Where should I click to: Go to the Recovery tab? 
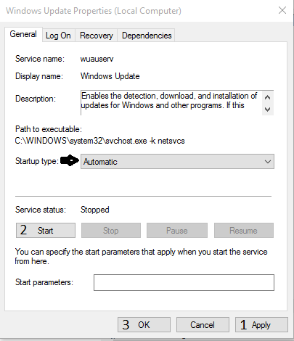point(97,36)
